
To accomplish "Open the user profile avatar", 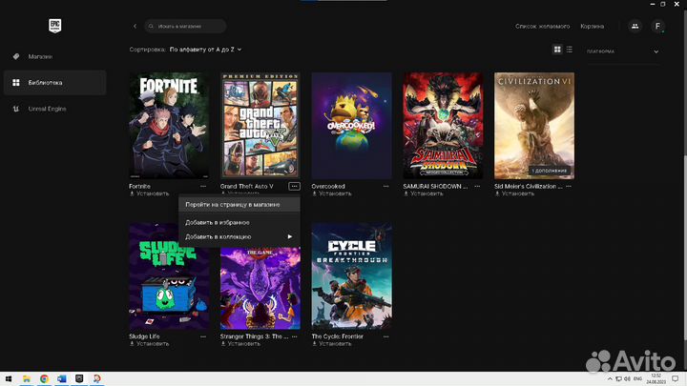I will [657, 27].
